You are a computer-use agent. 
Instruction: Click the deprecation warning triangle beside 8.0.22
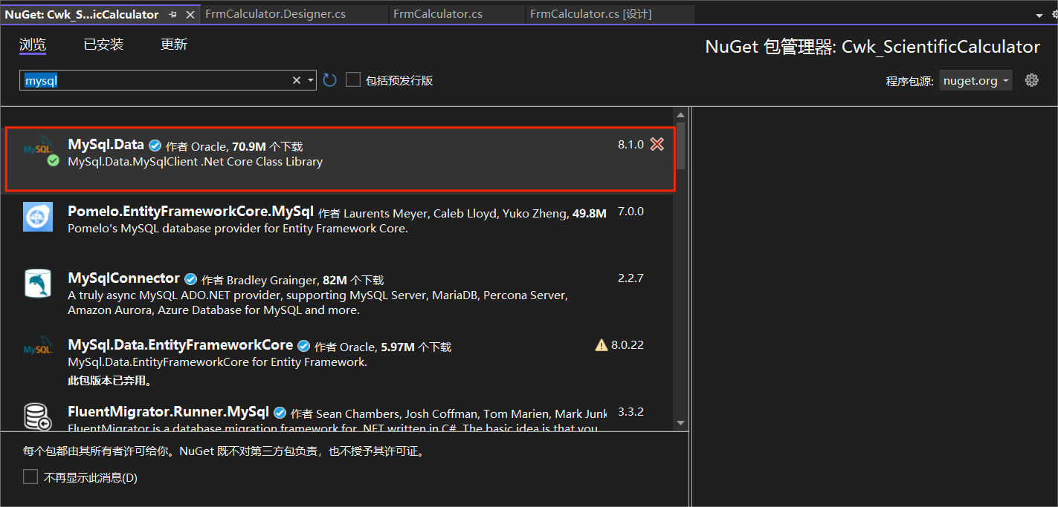[x=601, y=345]
